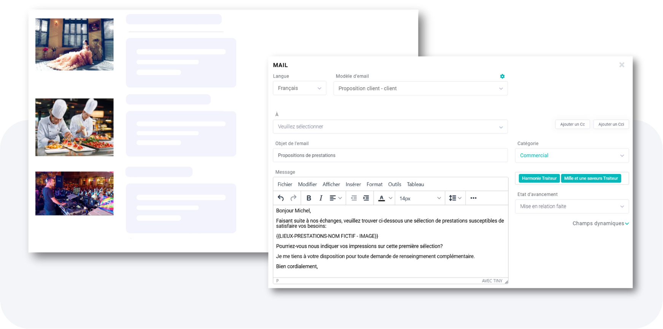
Task: Open the Insérer menu
Action: pyautogui.click(x=353, y=184)
